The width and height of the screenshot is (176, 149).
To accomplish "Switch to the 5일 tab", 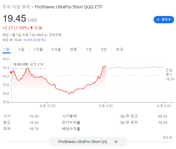I will (x=22, y=49).
